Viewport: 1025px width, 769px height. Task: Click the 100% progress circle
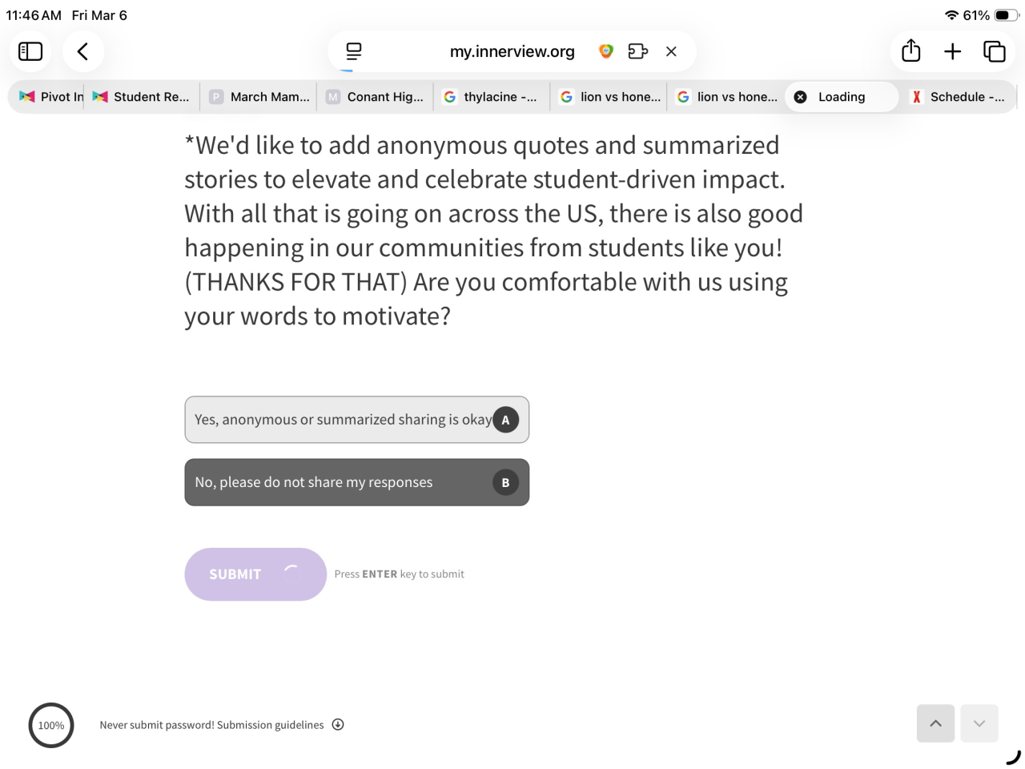point(51,725)
